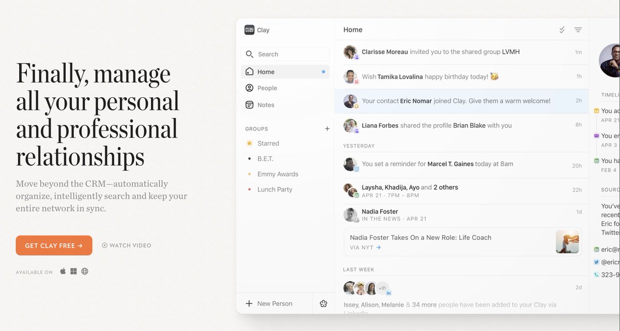Click the Clay logo icon in sidebar
The width and height of the screenshot is (620, 331).
250,30
